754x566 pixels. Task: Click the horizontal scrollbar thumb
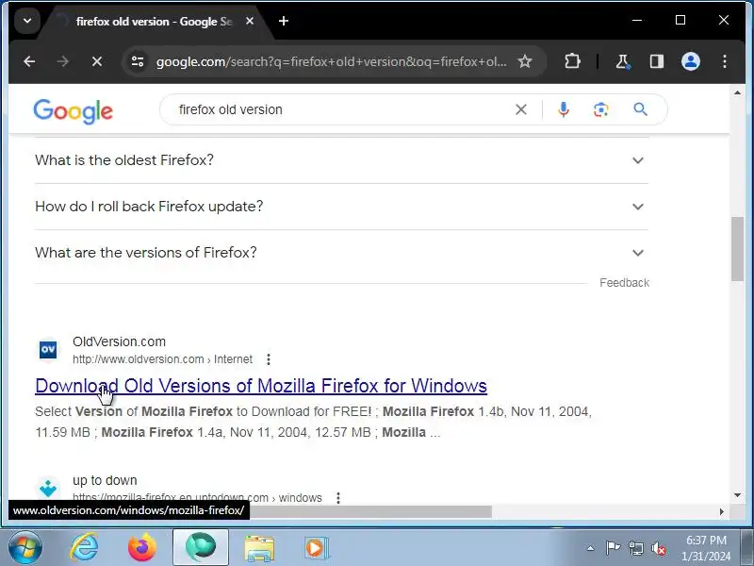370,511
